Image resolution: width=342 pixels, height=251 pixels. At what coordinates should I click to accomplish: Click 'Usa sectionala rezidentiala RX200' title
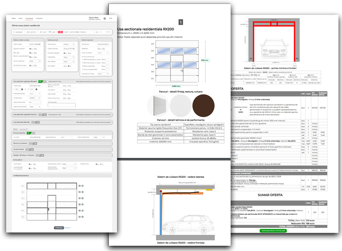coord(146,29)
